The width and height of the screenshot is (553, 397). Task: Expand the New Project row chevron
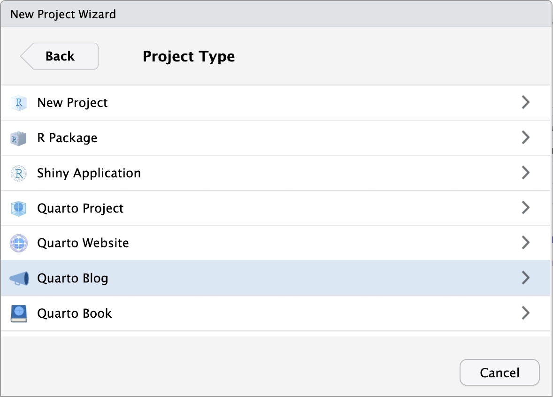click(x=526, y=102)
